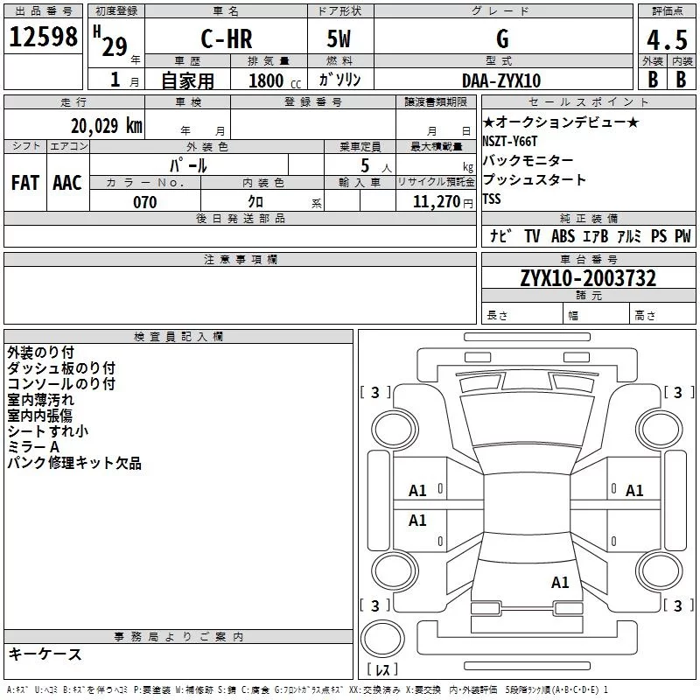Click the B grade under 外装
The image size is (700, 700).
653,80
